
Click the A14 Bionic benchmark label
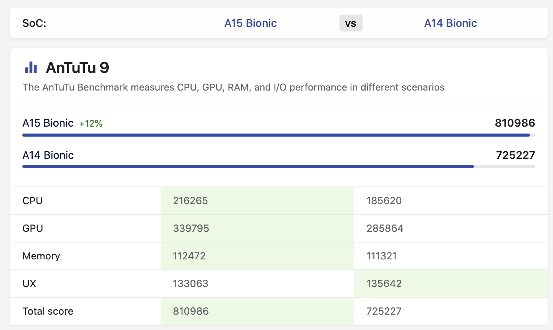(48, 155)
